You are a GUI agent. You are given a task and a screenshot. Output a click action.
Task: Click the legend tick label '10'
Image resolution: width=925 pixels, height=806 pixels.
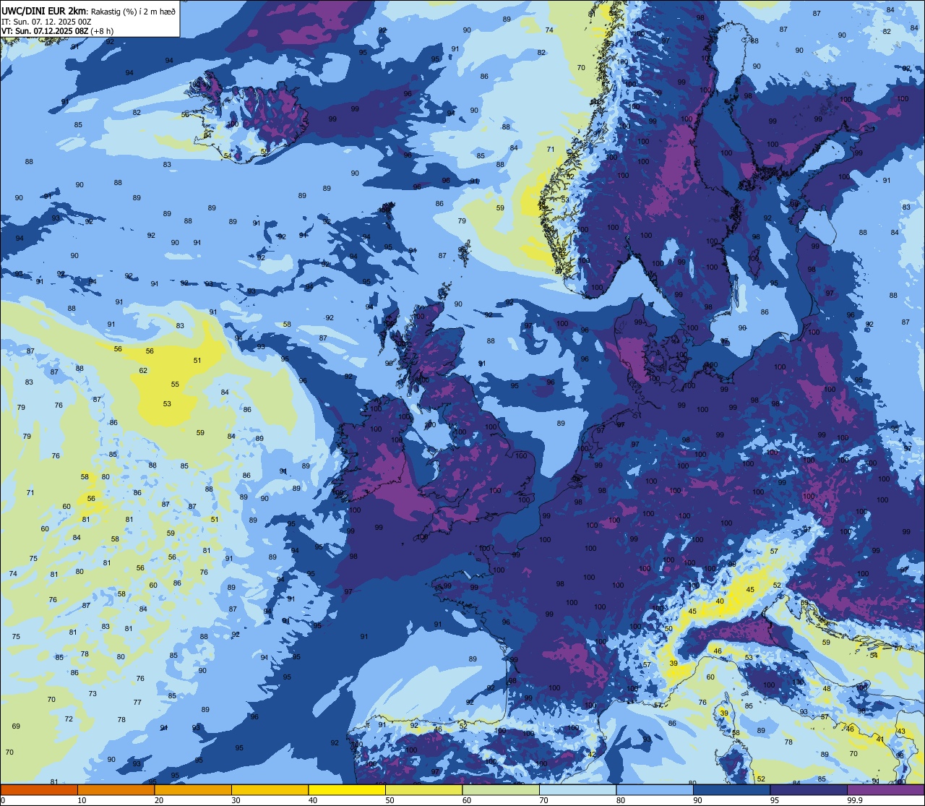pyautogui.click(x=82, y=800)
